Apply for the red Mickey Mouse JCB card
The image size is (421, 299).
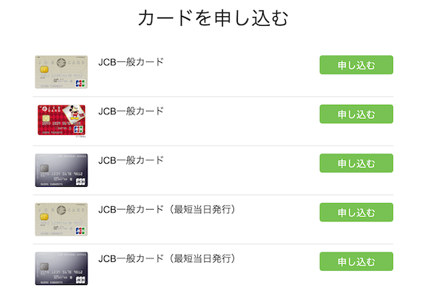356,114
